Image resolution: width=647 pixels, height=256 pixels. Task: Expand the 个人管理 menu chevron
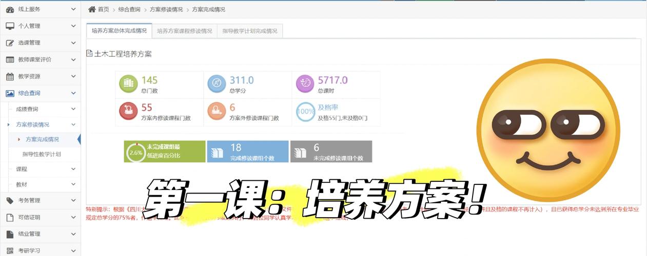click(x=73, y=26)
